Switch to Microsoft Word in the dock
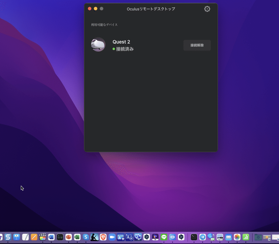279x244 pixels. click(51, 237)
